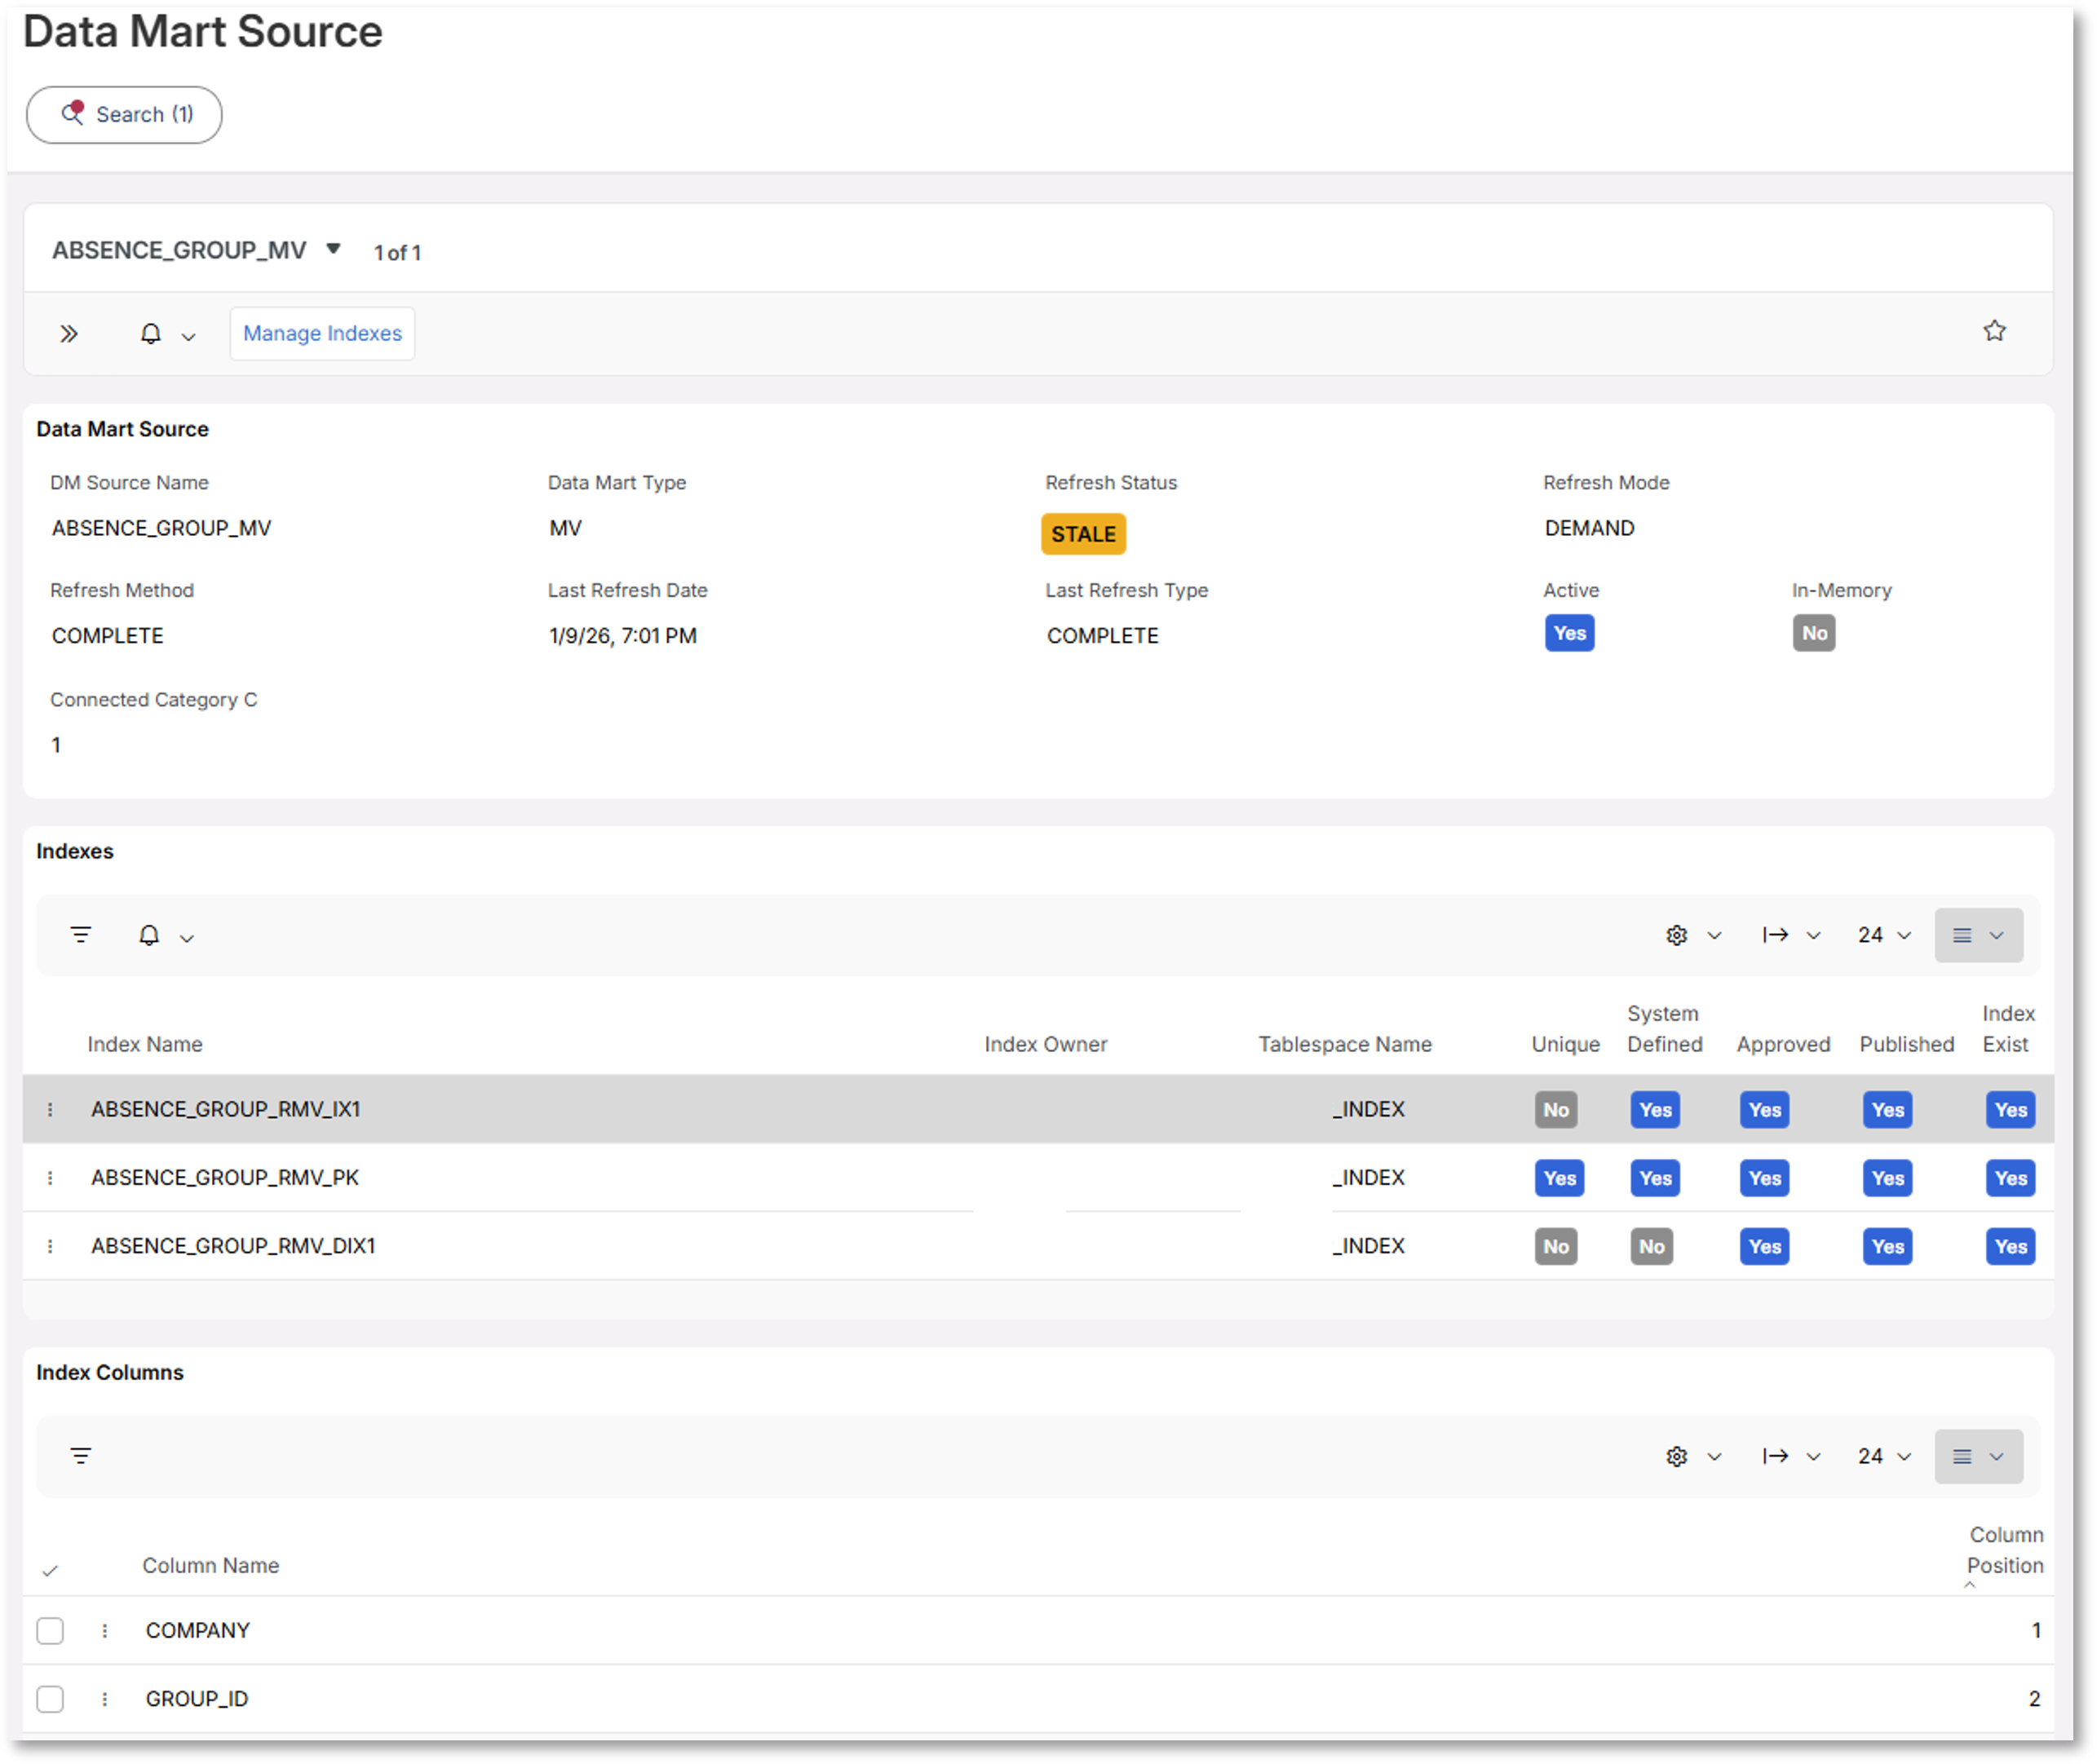This screenshot has width=2097, height=1764.
Task: Open the gear settings icon in Indexes
Action: click(1677, 935)
